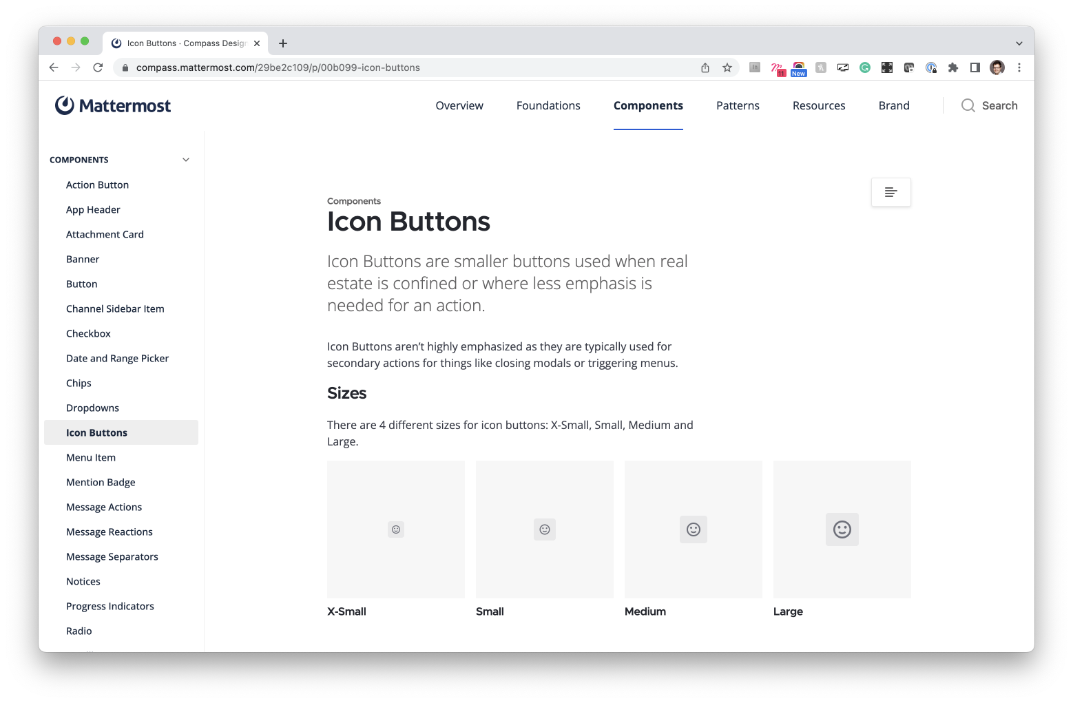Bookmark this page with the star icon
This screenshot has width=1073, height=703.
[x=727, y=67]
